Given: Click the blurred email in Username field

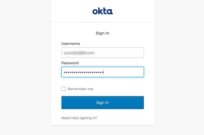Looking at the screenshot, I should tap(79, 53).
